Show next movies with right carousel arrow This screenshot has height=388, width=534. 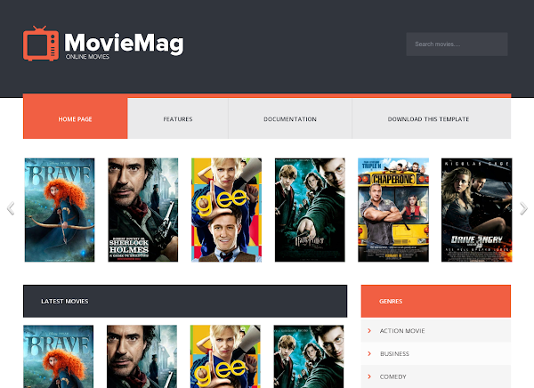[x=523, y=208]
